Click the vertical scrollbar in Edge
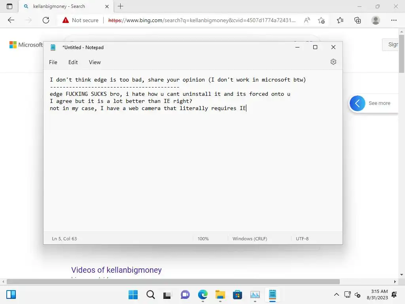 [x=401, y=54]
